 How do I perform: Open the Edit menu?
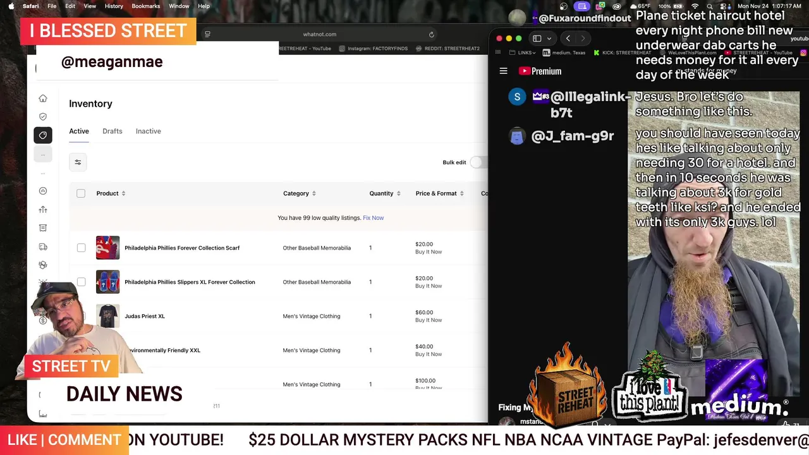70,6
